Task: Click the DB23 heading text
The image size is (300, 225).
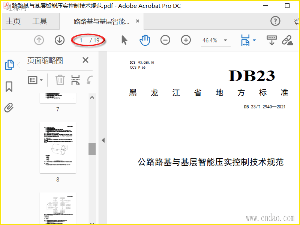Action: [x=252, y=76]
